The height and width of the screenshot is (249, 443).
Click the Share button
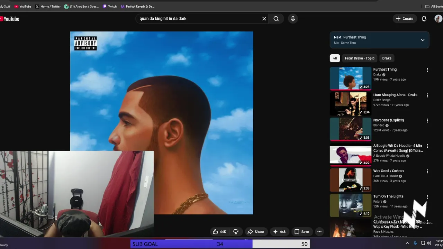[255, 232]
